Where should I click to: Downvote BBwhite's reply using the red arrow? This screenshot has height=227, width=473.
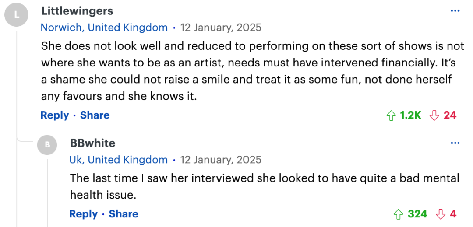441,214
